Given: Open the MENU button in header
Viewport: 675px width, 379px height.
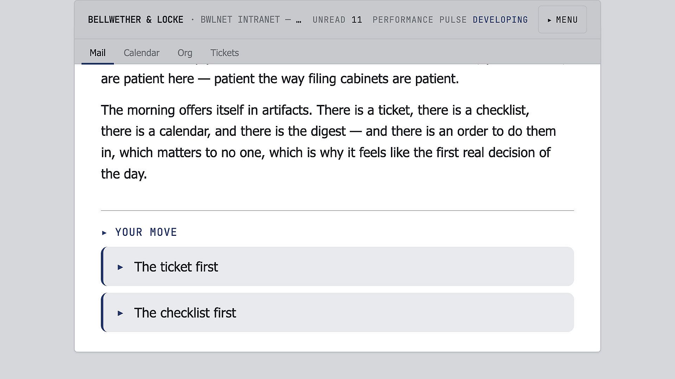Looking at the screenshot, I should tap(562, 20).
